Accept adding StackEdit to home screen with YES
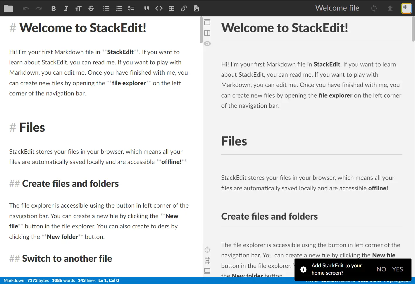 click(x=397, y=269)
